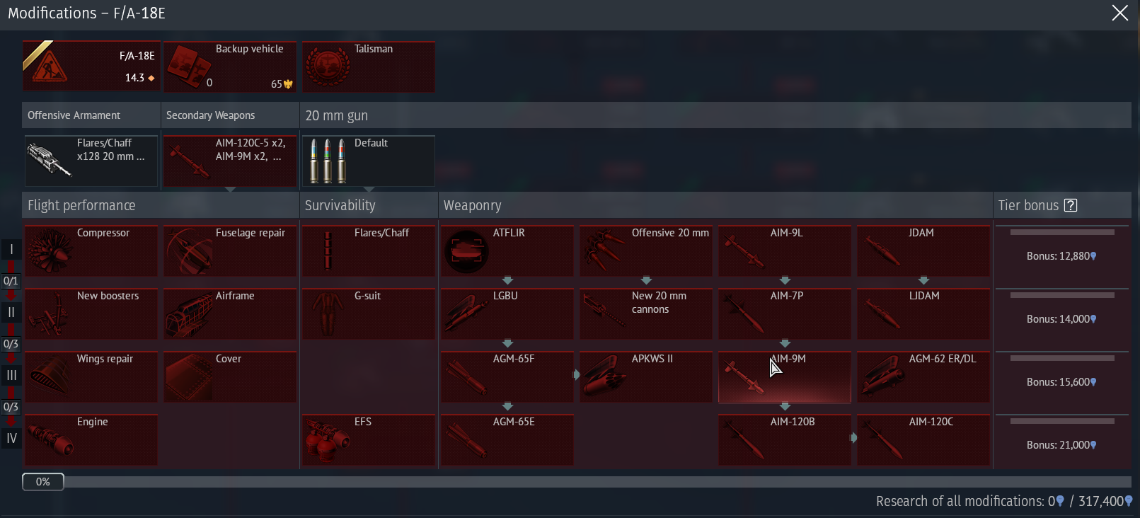Screen dimensions: 1140x518
Task: Select the APKWS II rocket pod icon
Action: pos(605,377)
